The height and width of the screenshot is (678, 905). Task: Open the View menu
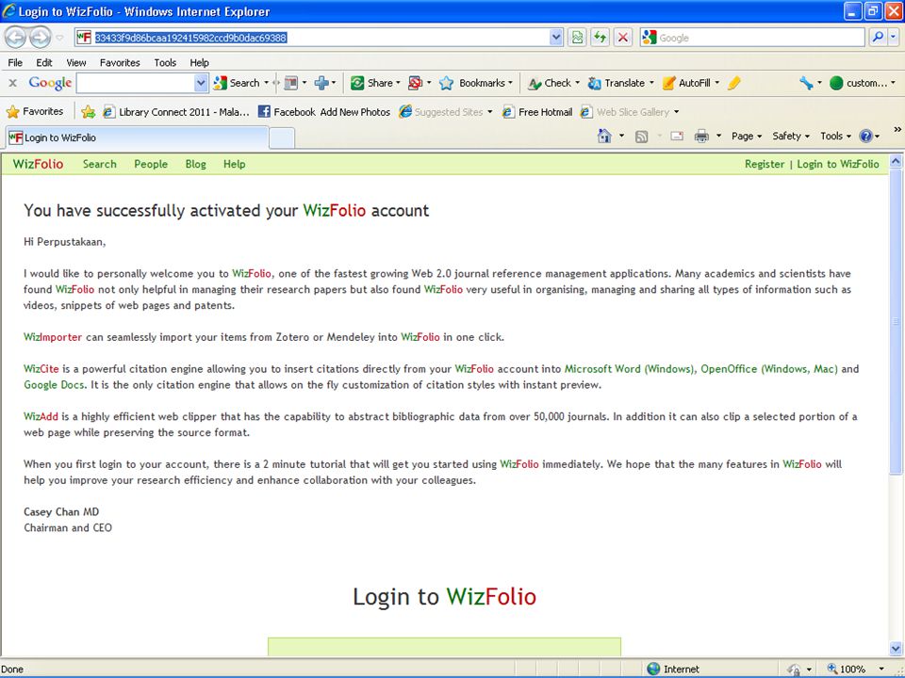[x=75, y=62]
